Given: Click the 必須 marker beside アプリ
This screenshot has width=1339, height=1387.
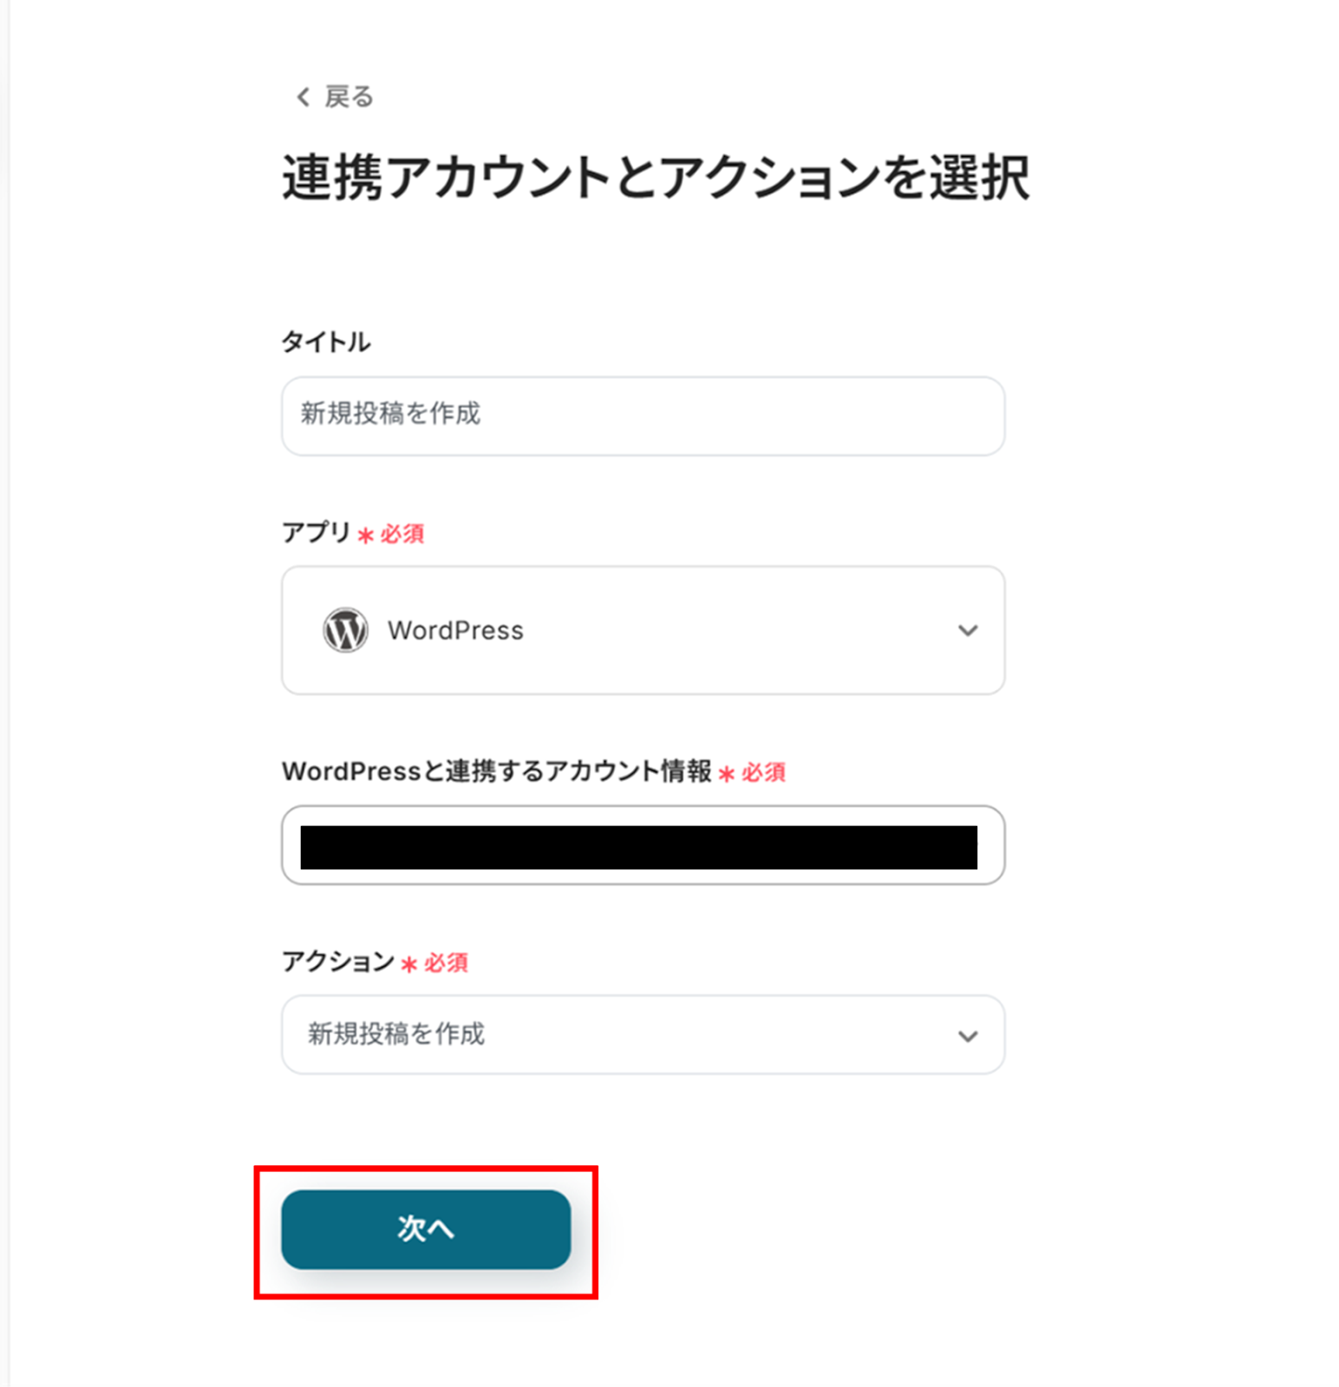Looking at the screenshot, I should tap(402, 534).
